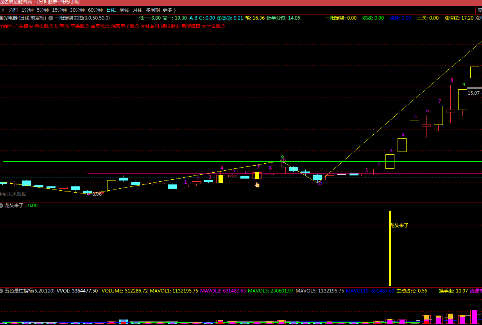482x325 pixels.
Task: Click the green 收敛: 0.00 readout
Action: pos(373,18)
